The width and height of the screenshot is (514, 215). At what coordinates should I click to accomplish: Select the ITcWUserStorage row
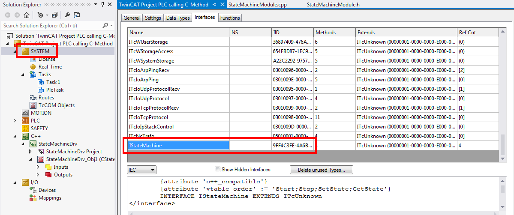coord(313,42)
